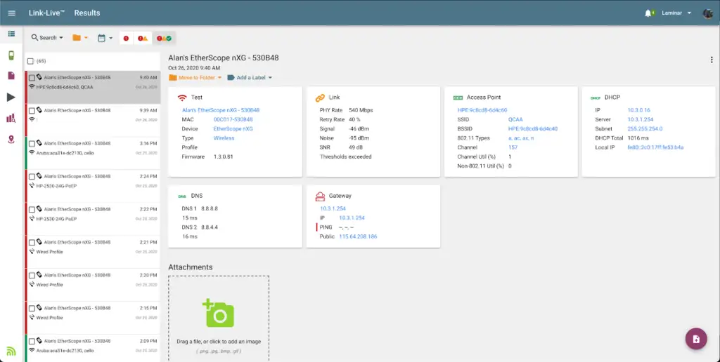Expand the Laminar organization dropdown
Image resolution: width=720 pixels, height=362 pixels.
coord(676,13)
